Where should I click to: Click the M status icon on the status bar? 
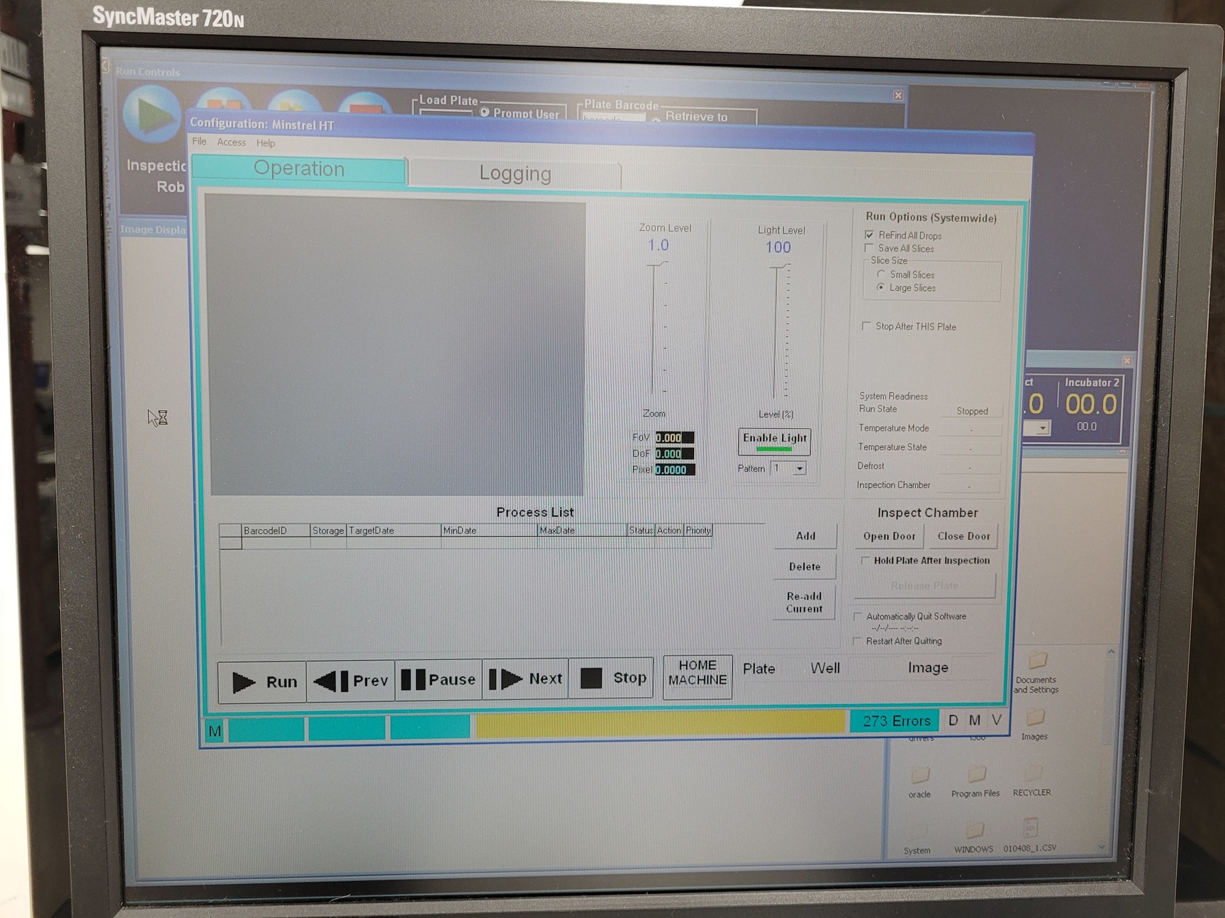[x=214, y=730]
